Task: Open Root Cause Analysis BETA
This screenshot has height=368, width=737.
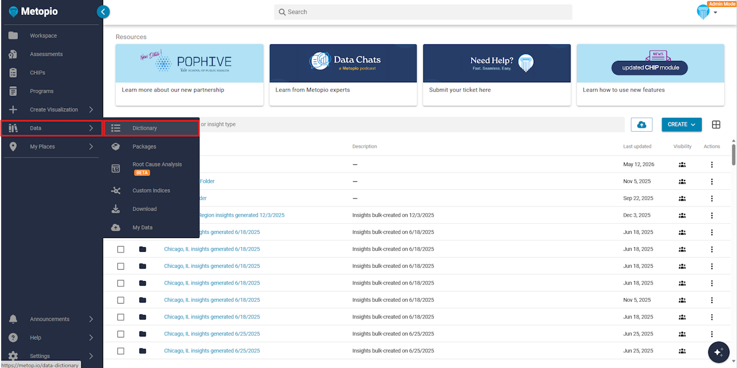Action: tap(151, 168)
